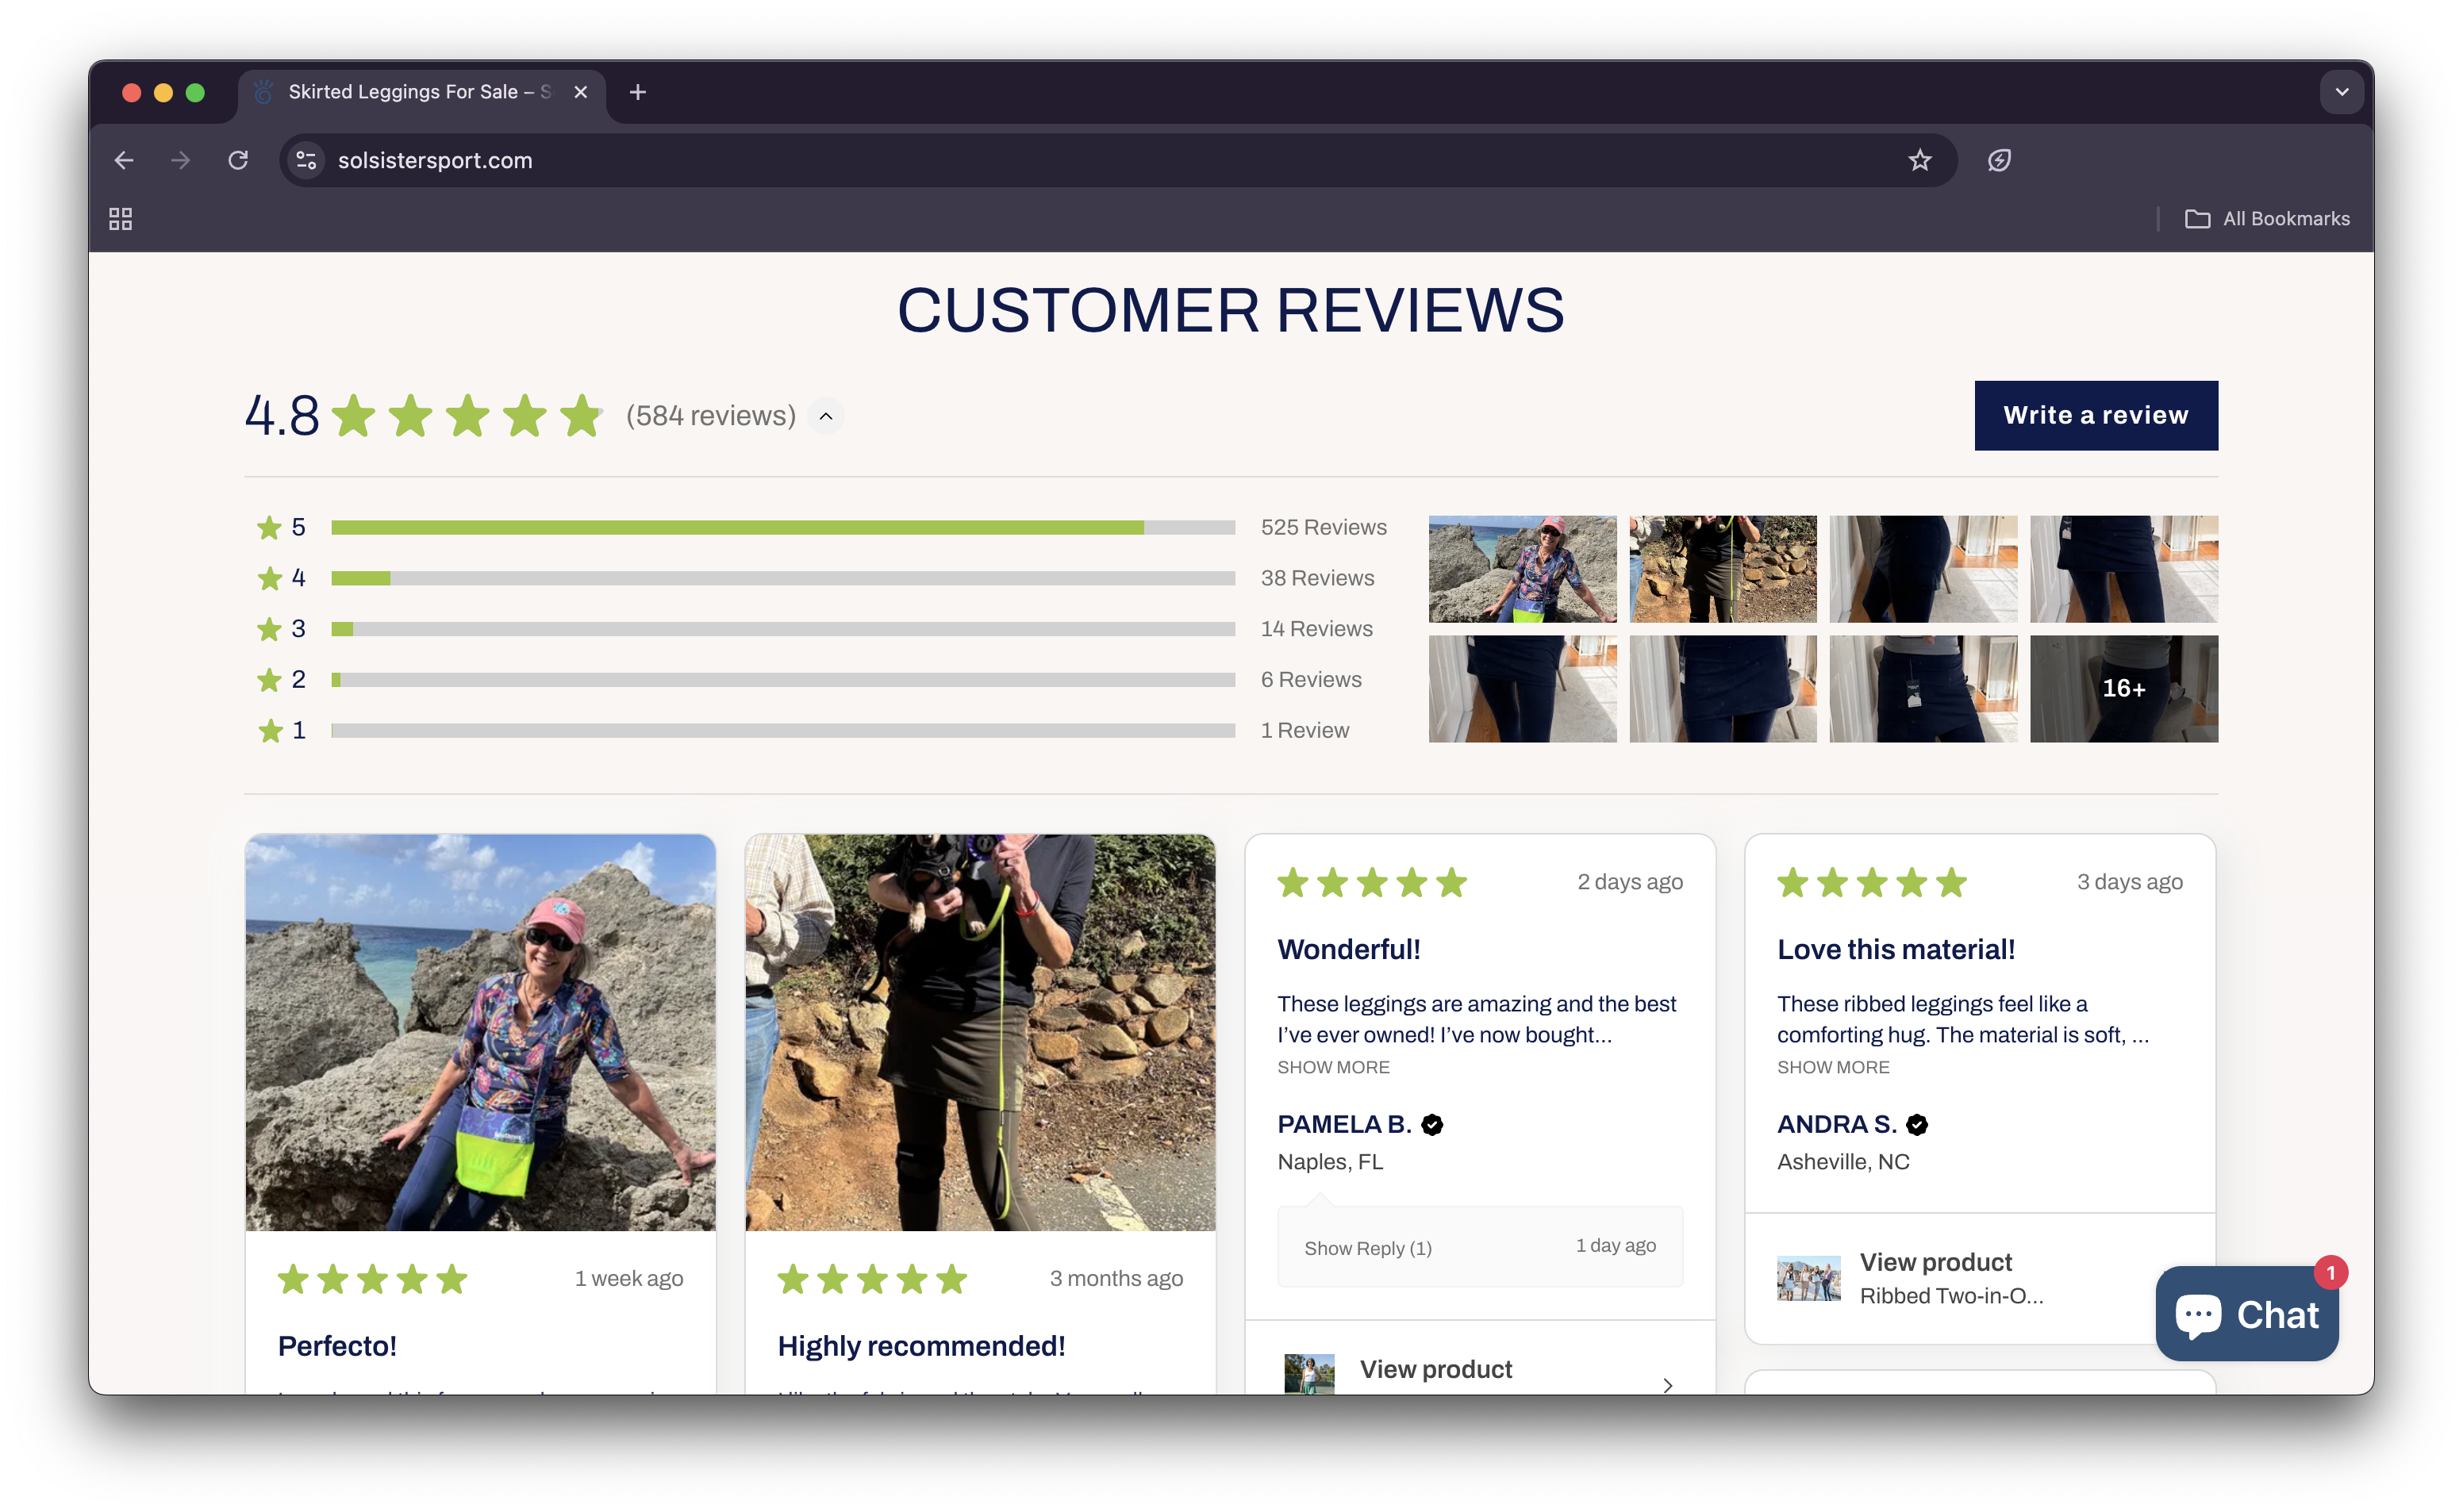Click the browser back arrow
Image resolution: width=2463 pixels, height=1512 pixels.
click(124, 160)
